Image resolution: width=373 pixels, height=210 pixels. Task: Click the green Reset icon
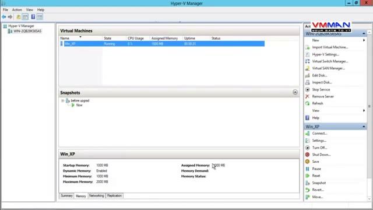point(307,176)
